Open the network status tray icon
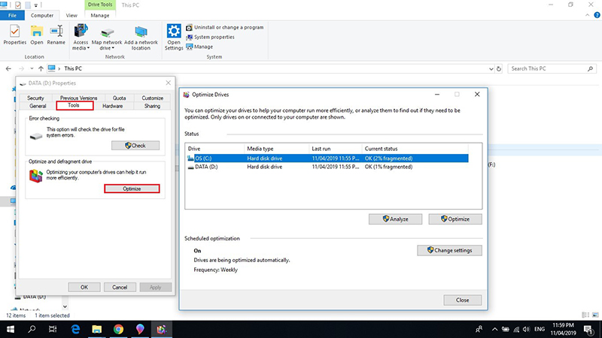This screenshot has width=602, height=338. click(516, 329)
